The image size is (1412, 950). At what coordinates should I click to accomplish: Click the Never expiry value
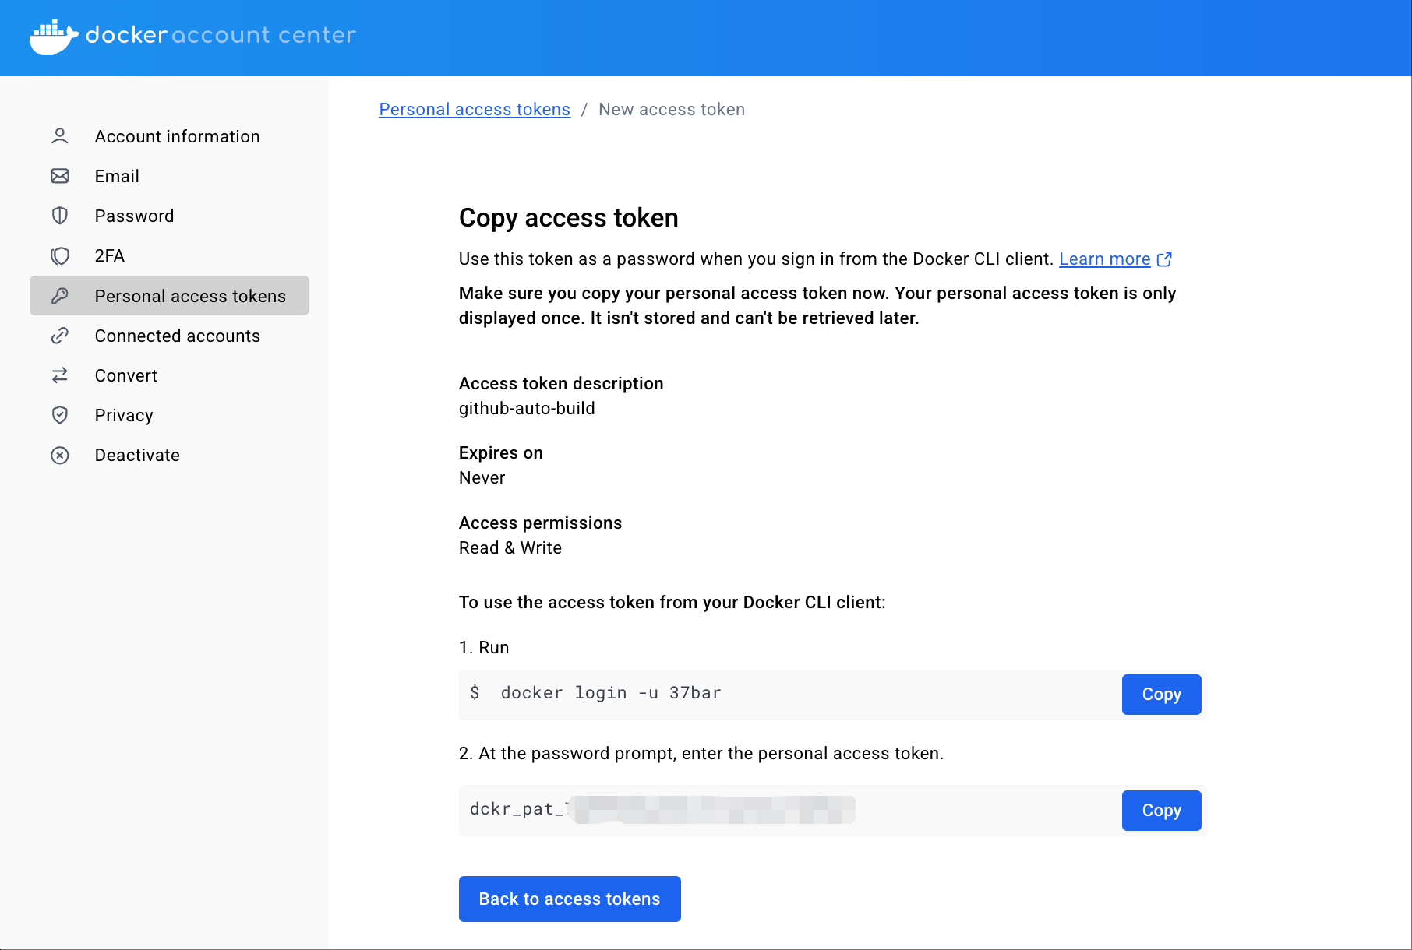point(482,478)
